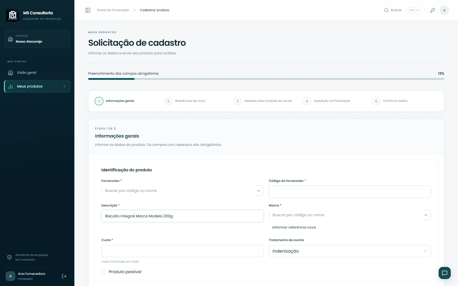Screen dimensions: 458x286
Task: Click the search magnifier icon
Action: 386,10
